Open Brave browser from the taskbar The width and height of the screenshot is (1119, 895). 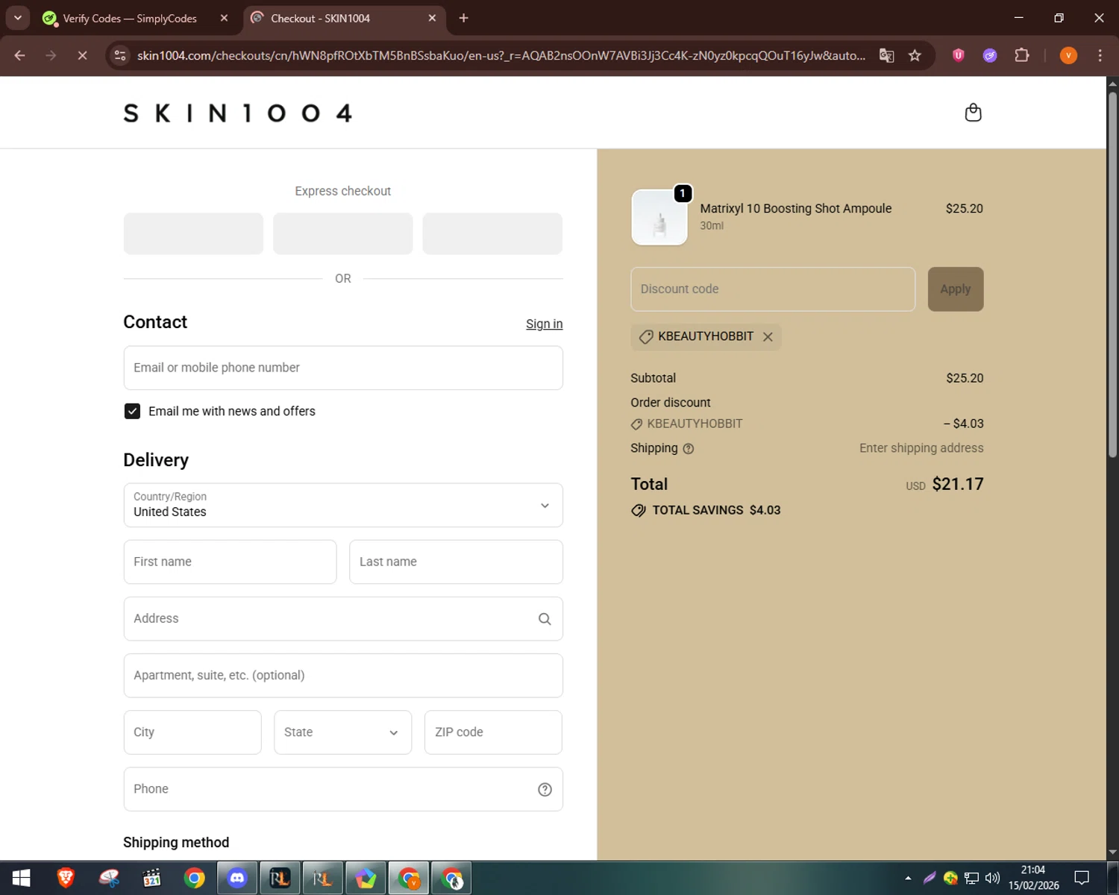click(x=66, y=878)
